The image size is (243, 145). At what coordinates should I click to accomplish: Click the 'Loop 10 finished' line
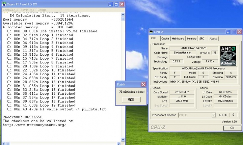[41, 70]
